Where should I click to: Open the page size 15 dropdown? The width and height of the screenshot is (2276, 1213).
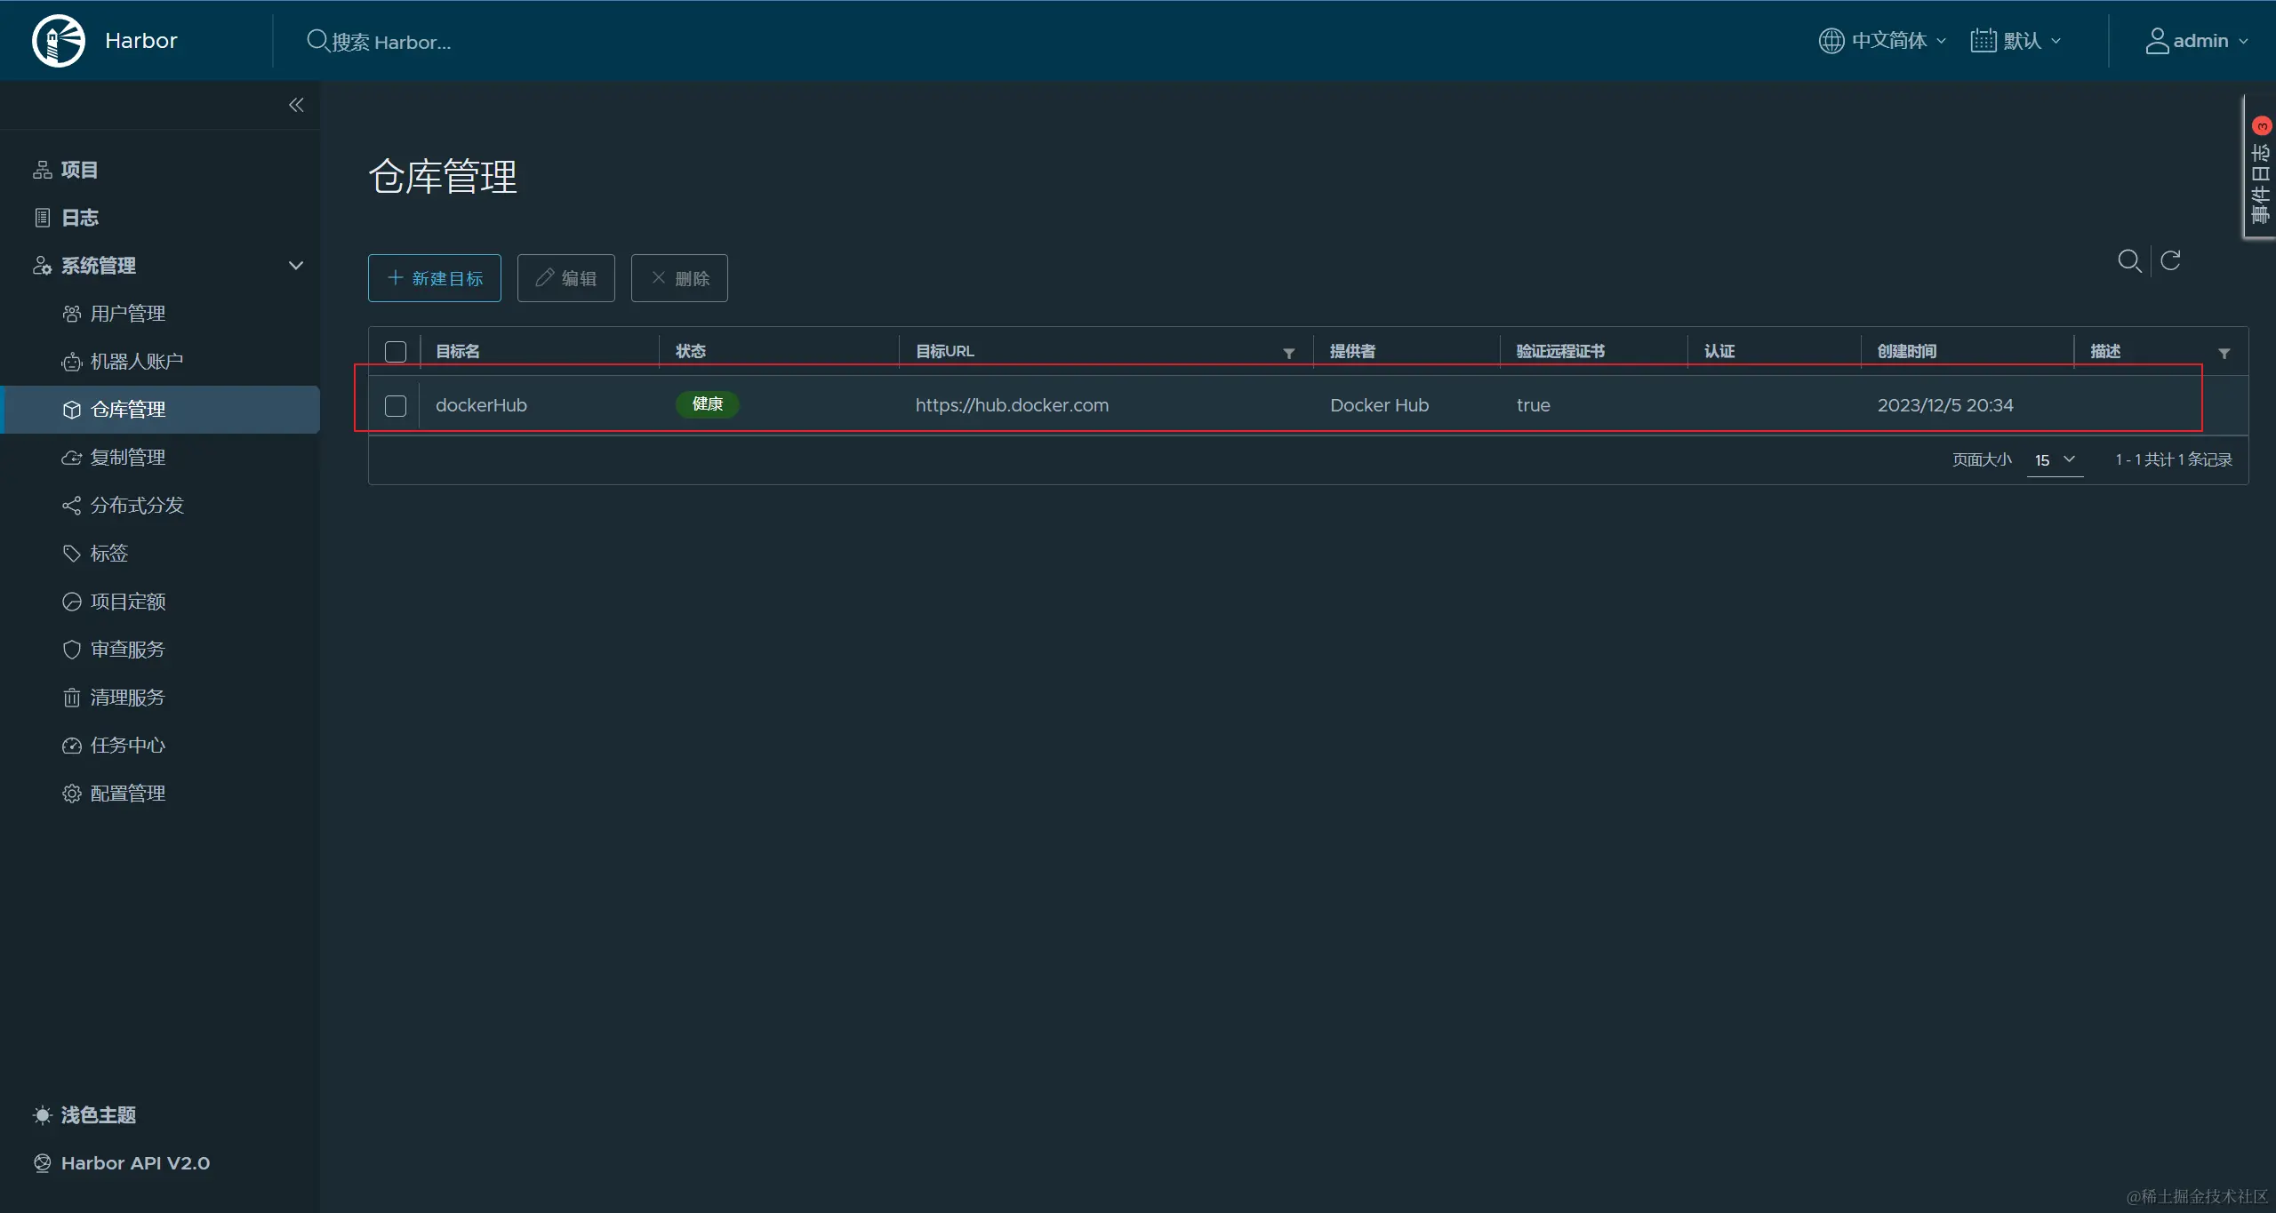[x=2054, y=459]
